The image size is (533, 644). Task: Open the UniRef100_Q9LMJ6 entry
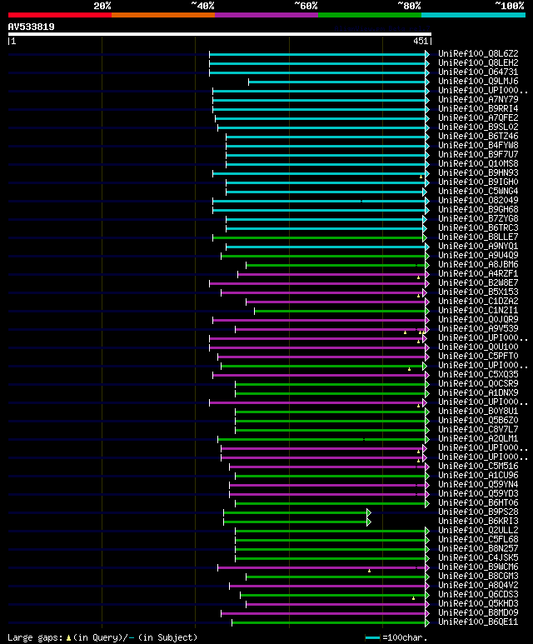(478, 82)
